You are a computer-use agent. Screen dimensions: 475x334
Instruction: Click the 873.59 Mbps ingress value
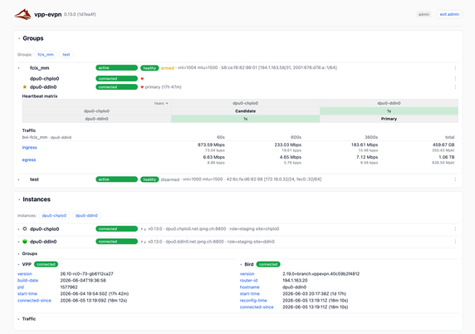coord(211,145)
